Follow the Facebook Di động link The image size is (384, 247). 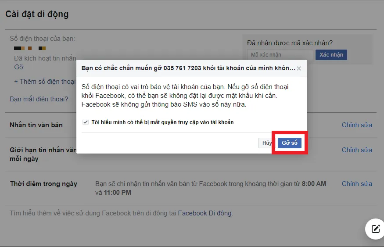[205, 213]
